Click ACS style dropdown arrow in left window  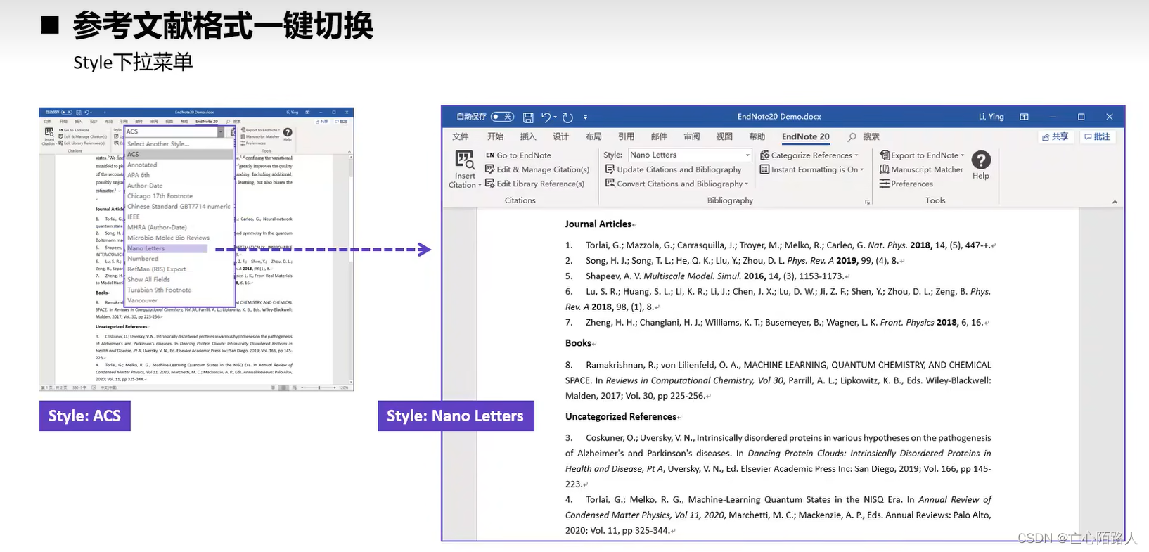(x=221, y=131)
